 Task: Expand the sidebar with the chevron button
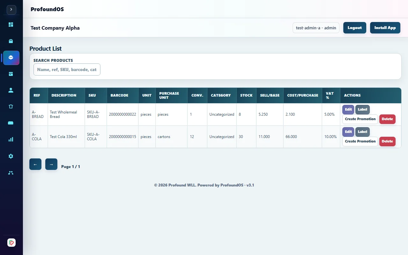11,10
